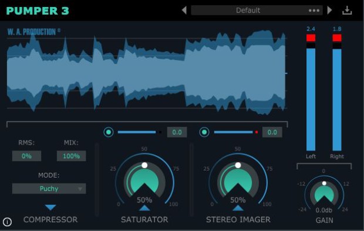Click the save preset download icon
The height and width of the screenshot is (231, 364).
[347, 11]
